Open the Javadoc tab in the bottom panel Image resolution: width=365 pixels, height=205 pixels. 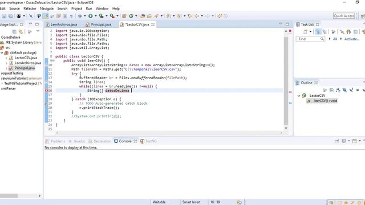tap(77, 141)
